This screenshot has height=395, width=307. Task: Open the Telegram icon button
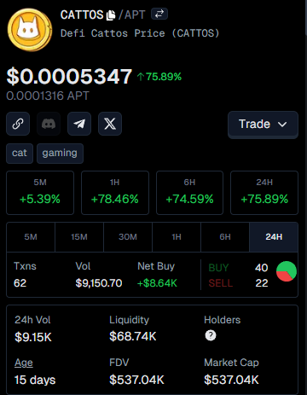(79, 124)
